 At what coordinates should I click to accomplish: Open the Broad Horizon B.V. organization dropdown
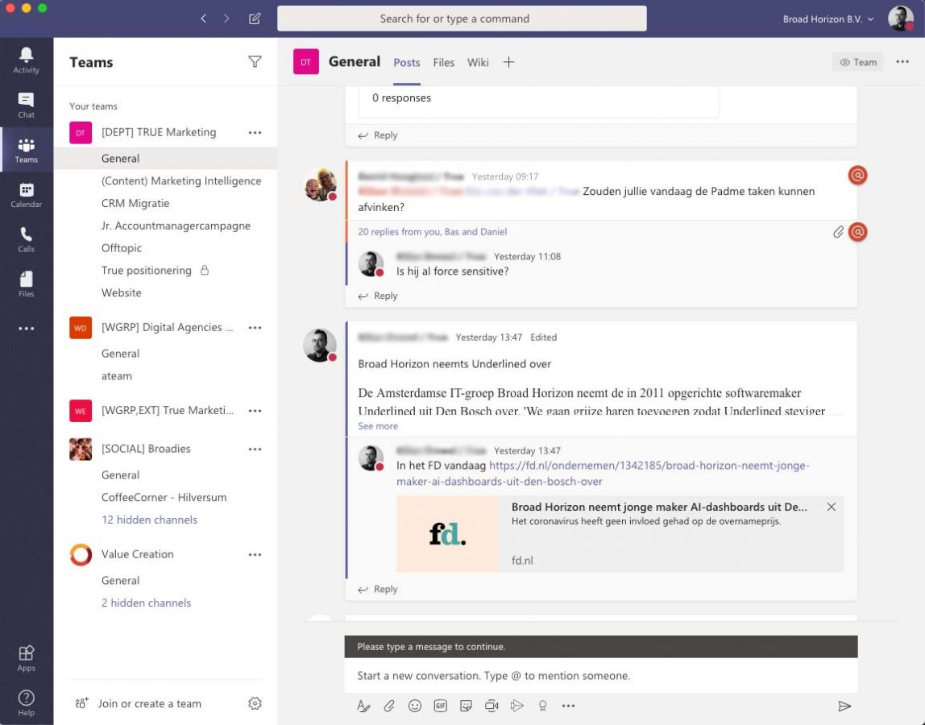coord(828,19)
